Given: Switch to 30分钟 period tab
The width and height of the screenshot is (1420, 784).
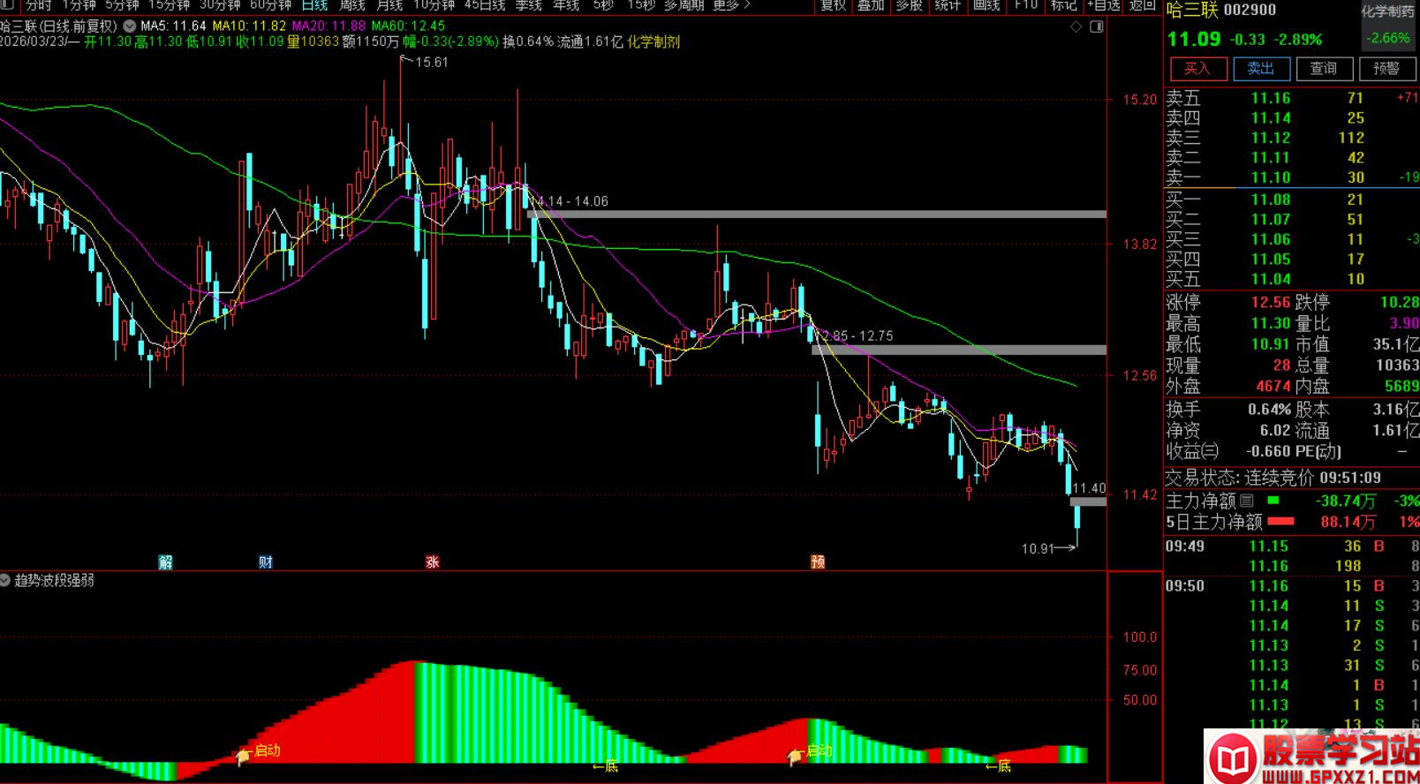Looking at the screenshot, I should (x=220, y=5).
